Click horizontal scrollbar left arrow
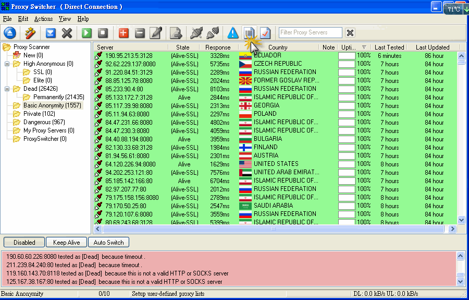 click(x=97, y=229)
